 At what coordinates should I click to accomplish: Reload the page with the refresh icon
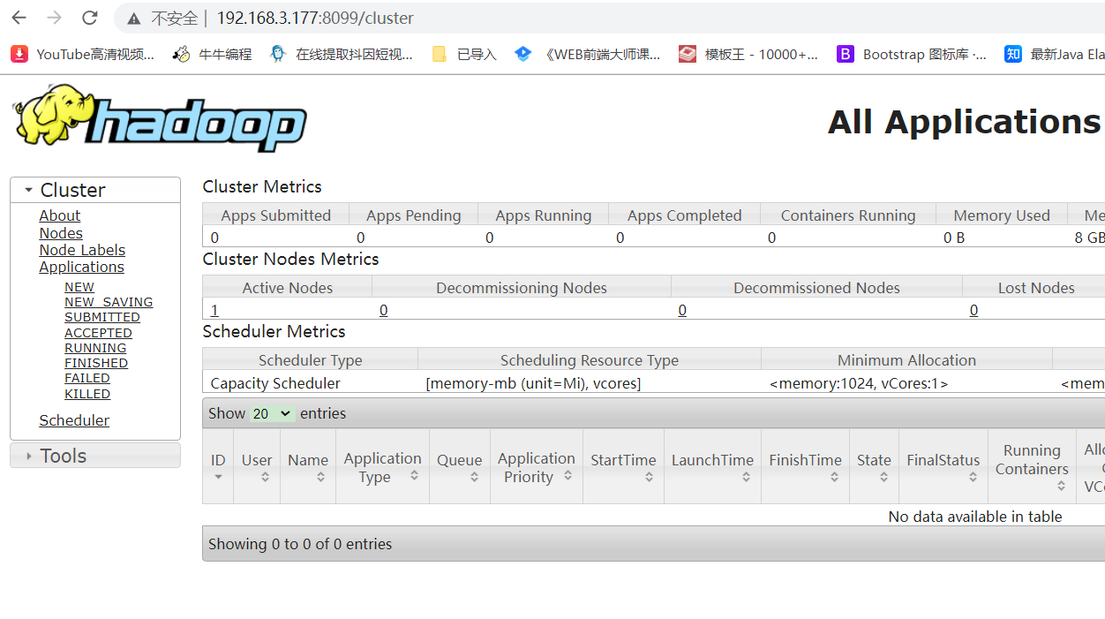(90, 18)
